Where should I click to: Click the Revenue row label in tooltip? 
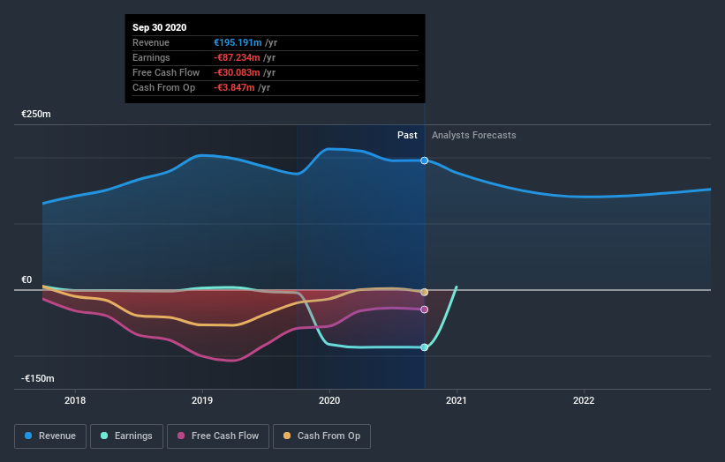(151, 42)
